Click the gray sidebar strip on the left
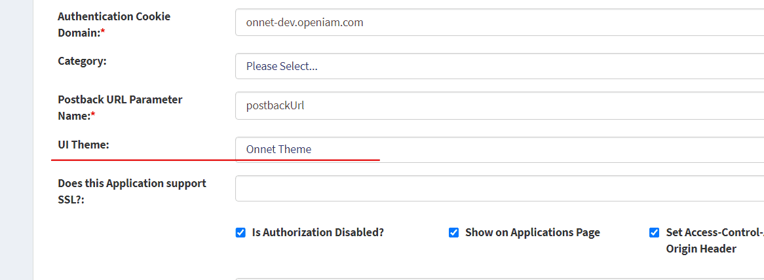 point(16,140)
